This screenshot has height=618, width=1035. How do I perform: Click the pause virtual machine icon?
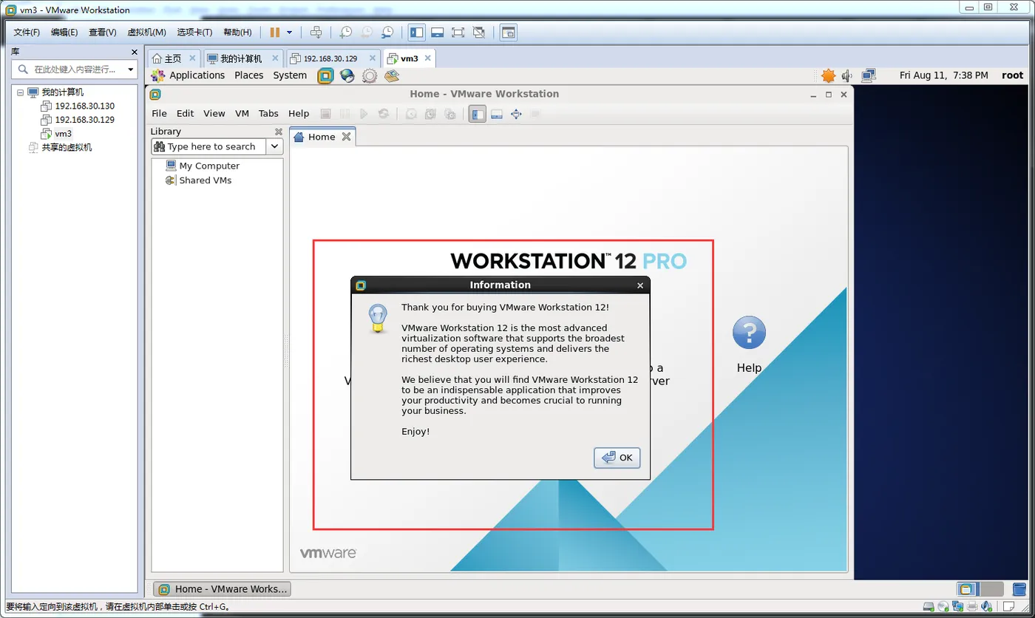tap(275, 33)
